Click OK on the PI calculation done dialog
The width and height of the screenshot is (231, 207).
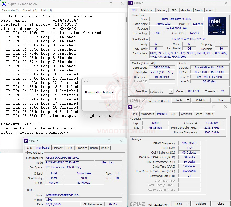108,105
